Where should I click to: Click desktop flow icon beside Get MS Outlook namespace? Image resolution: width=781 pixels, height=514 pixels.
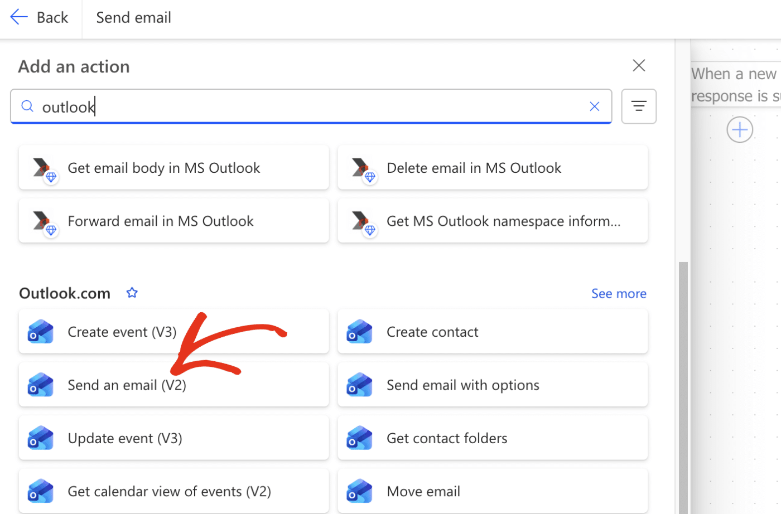tap(363, 223)
